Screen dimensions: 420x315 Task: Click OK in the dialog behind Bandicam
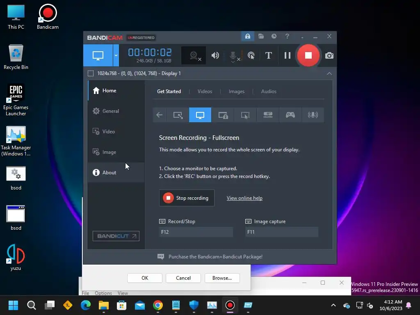[x=145, y=278]
